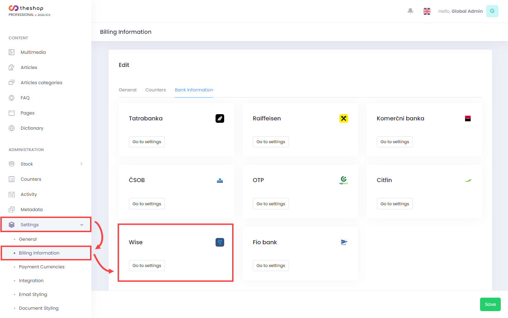Open Multimedia in the sidebar
This screenshot has width=508, height=318.
click(33, 52)
